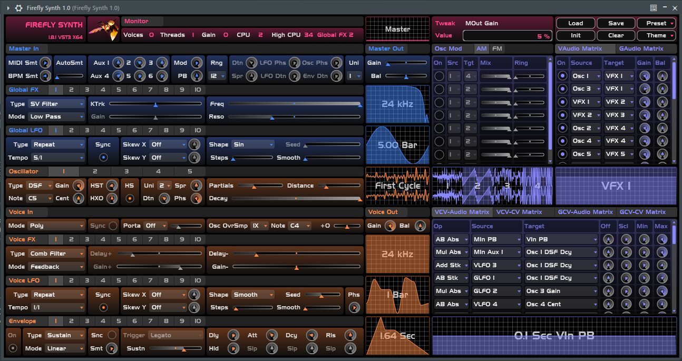Open the Osc OvrSmp 1X dropdown
Image resolution: width=682 pixels, height=361 pixels.
pos(259,226)
